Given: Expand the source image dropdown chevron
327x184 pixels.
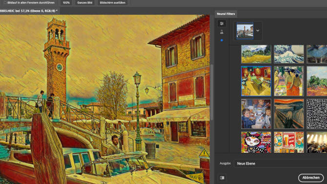Looking at the screenshot, I should pos(258,30).
